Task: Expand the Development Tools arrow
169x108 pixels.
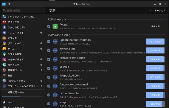Action: tap(41, 70)
